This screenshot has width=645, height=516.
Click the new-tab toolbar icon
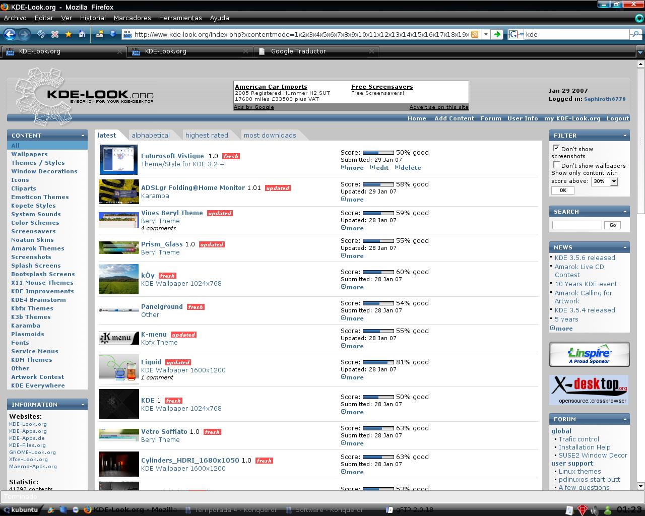coord(99,34)
